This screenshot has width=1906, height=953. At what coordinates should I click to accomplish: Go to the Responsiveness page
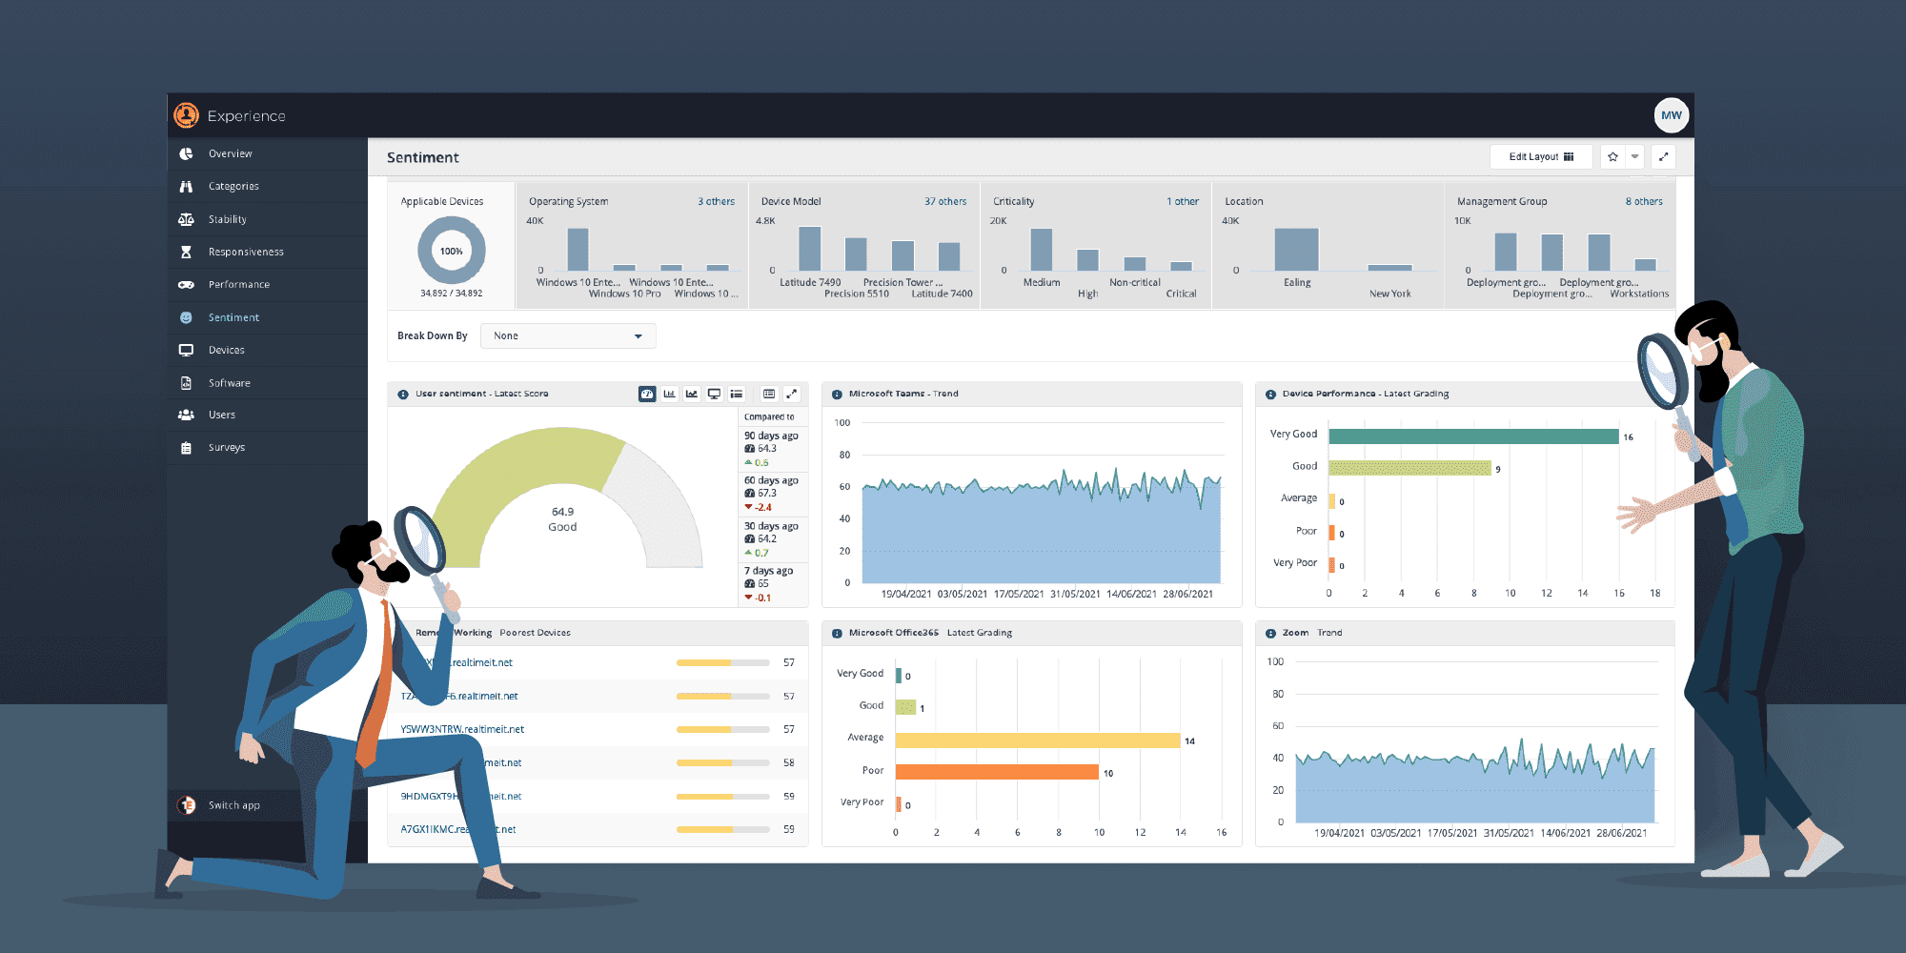(246, 252)
